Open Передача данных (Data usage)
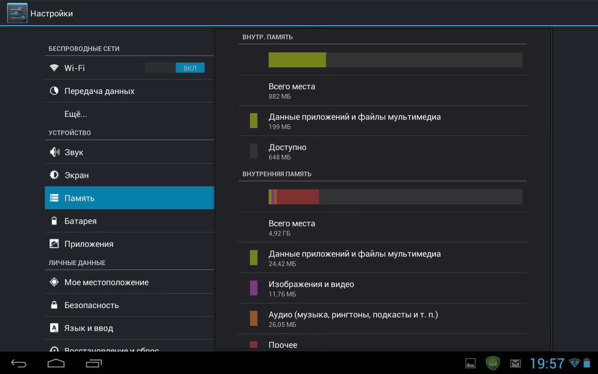Screen dimensions: 598x374 (99, 91)
